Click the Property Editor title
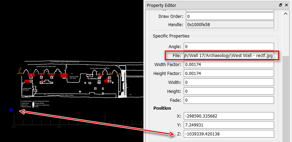292x142 pixels. (x=161, y=6)
